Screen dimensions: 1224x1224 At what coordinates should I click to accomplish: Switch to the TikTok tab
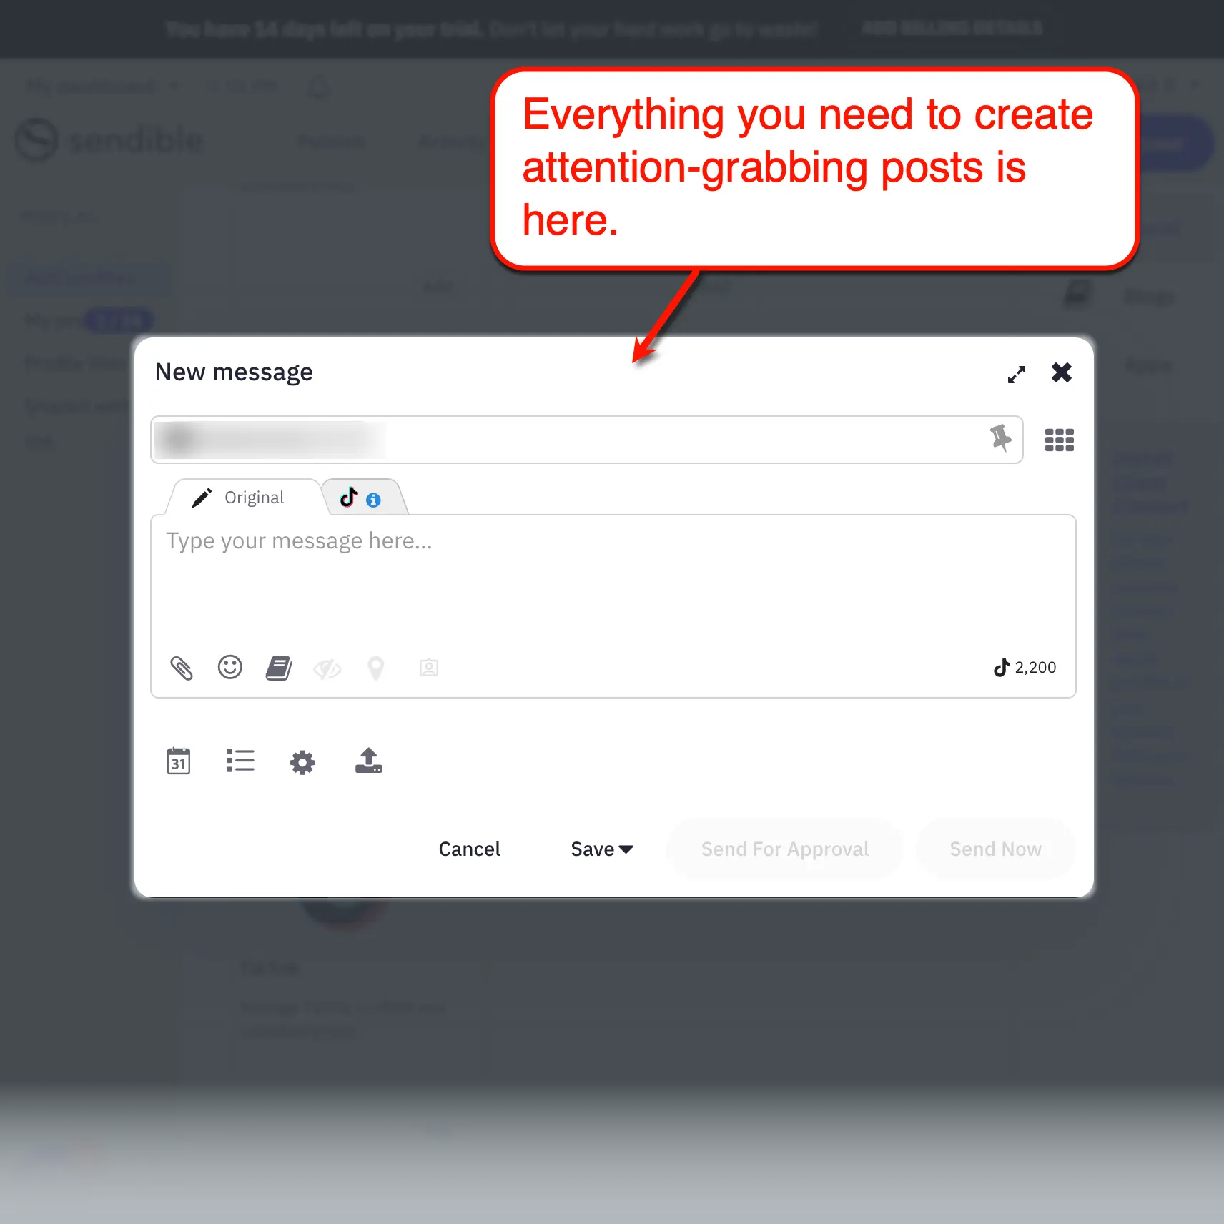[x=361, y=498]
